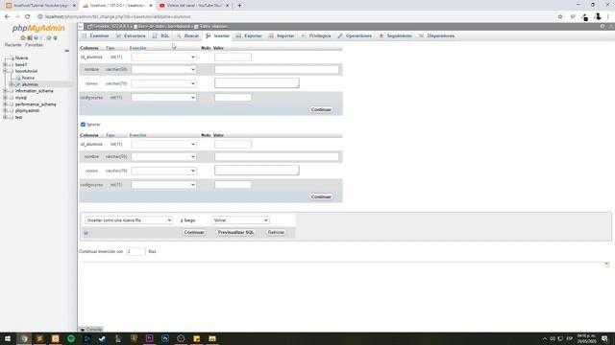Focus first correo value textarea
This screenshot has width=615, height=345.
tap(257, 83)
